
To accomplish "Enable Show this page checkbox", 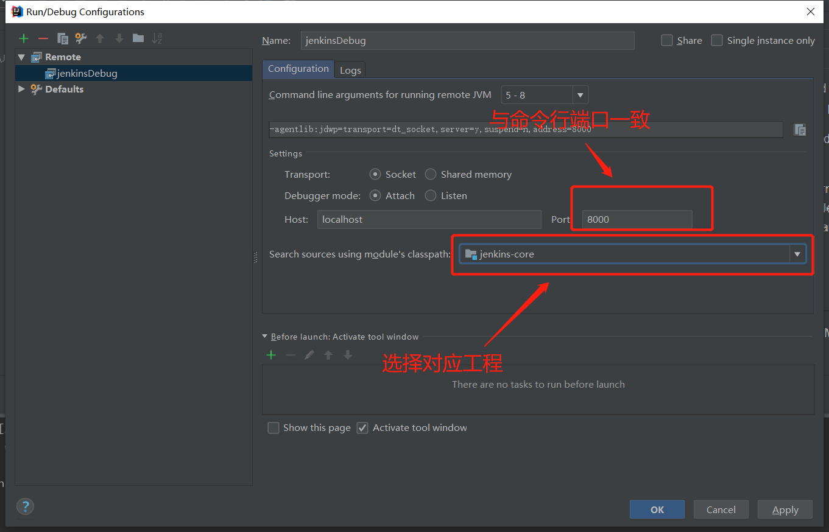I will click(273, 428).
